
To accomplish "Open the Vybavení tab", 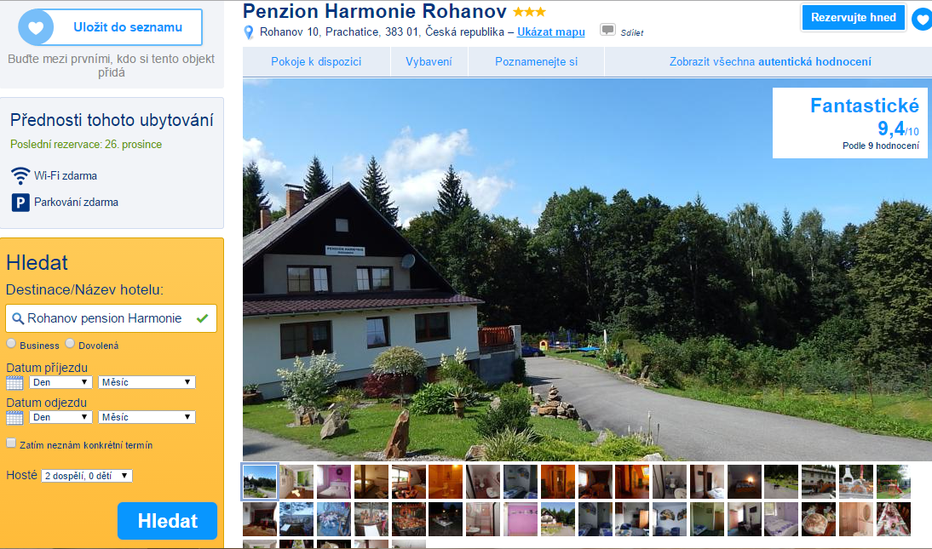I will [x=429, y=62].
